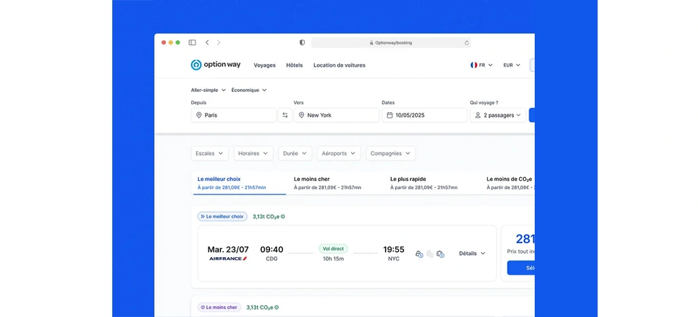Open the Aller-simple trip type dropdown
698x317 pixels.
pos(208,90)
